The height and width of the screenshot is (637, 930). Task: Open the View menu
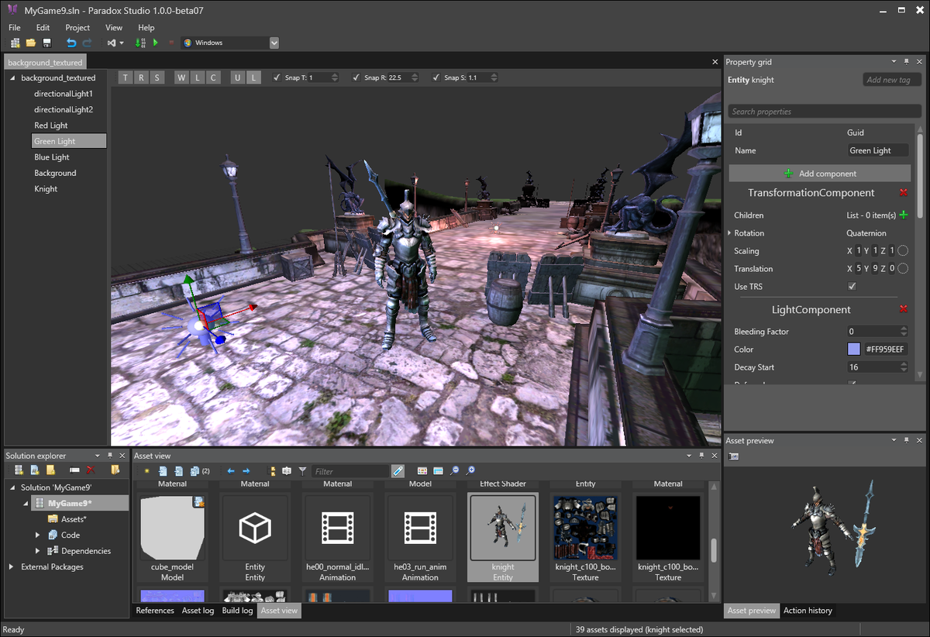114,27
